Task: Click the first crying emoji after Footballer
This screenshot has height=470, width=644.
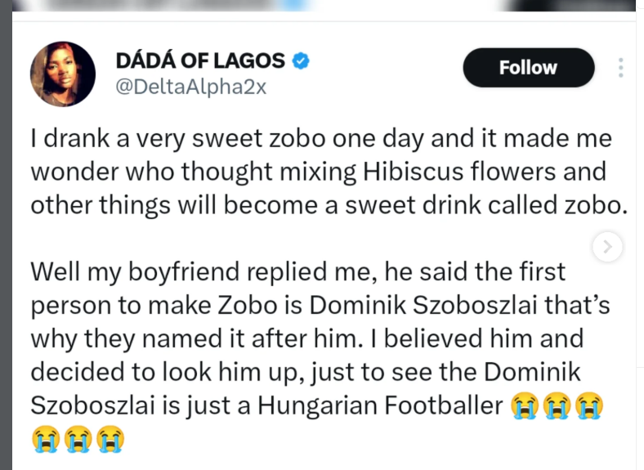Action: 524,404
